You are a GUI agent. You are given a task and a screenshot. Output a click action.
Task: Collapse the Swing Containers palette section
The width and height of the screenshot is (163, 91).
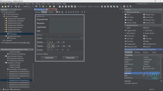pyautogui.click(x=125, y=12)
